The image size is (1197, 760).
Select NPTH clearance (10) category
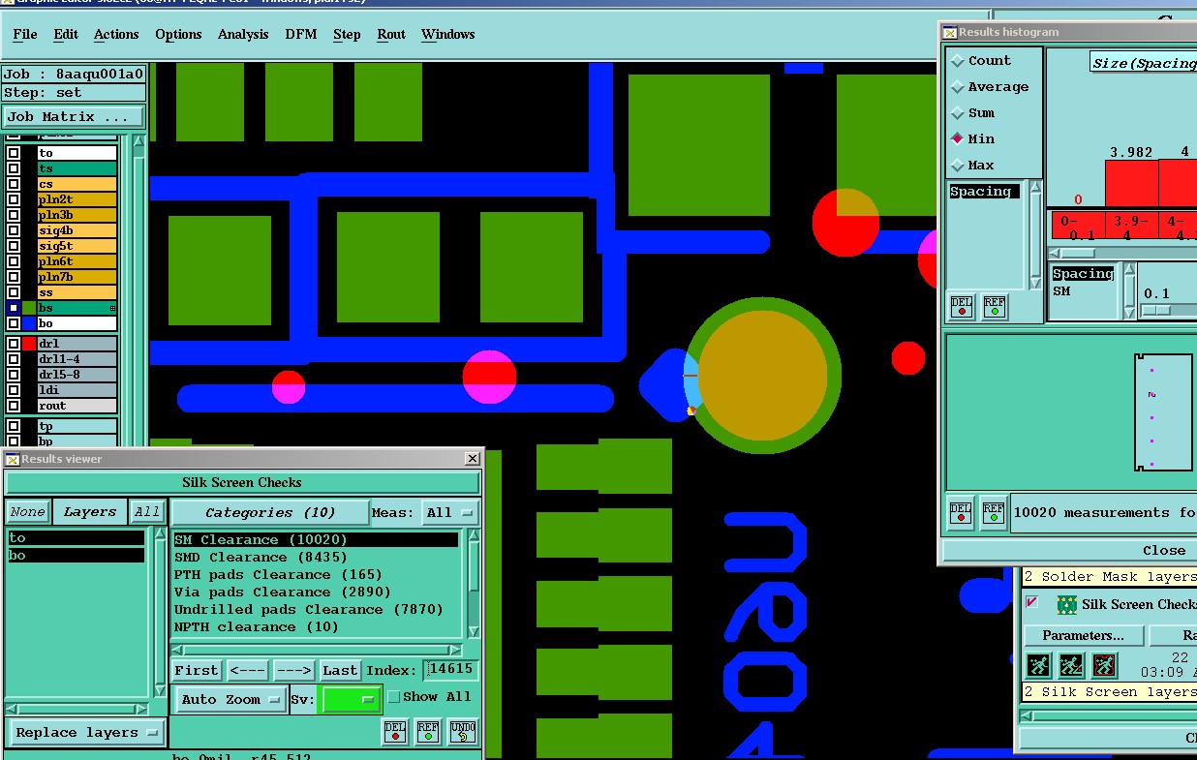point(316,627)
